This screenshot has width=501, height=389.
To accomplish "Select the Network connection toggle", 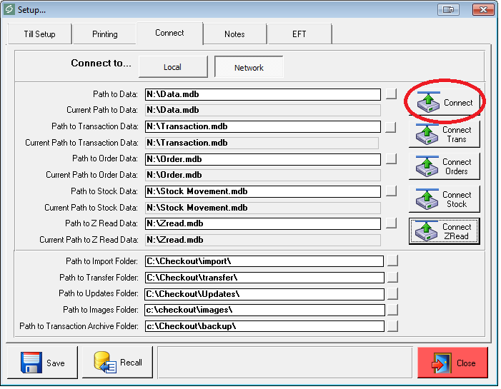I will (x=249, y=67).
